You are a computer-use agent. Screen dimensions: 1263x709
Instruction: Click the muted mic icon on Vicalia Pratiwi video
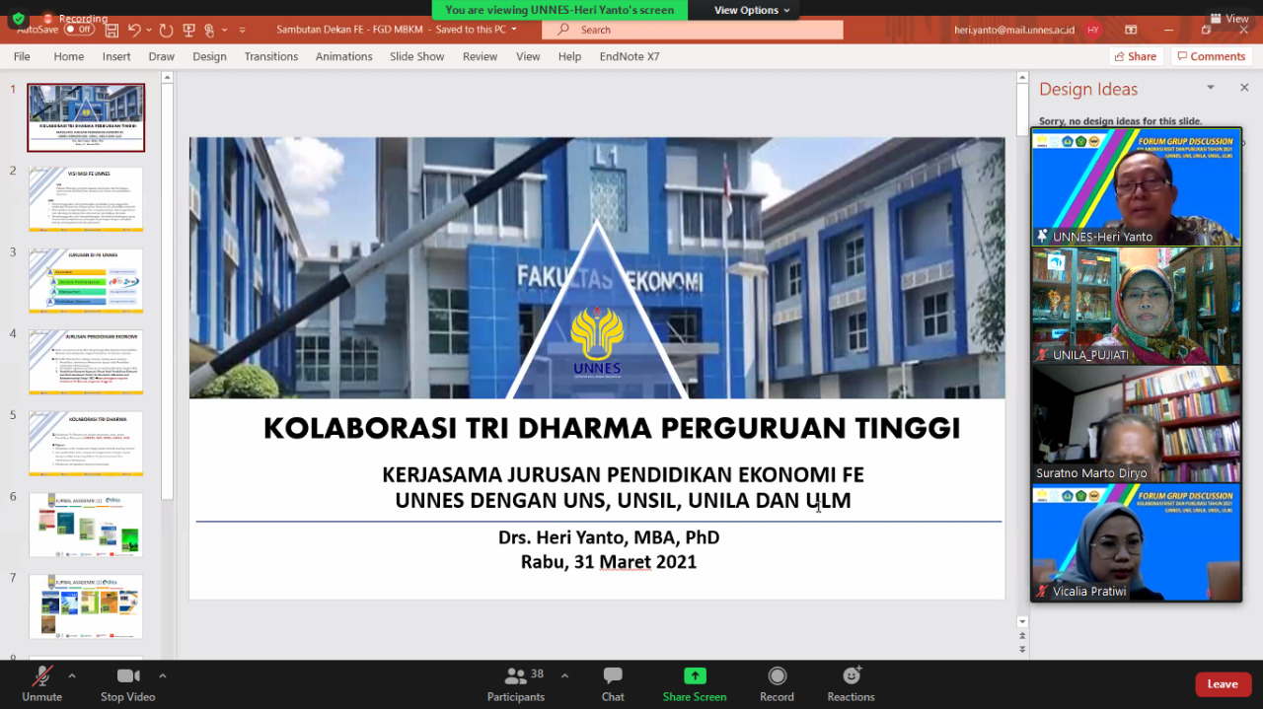(x=1042, y=591)
